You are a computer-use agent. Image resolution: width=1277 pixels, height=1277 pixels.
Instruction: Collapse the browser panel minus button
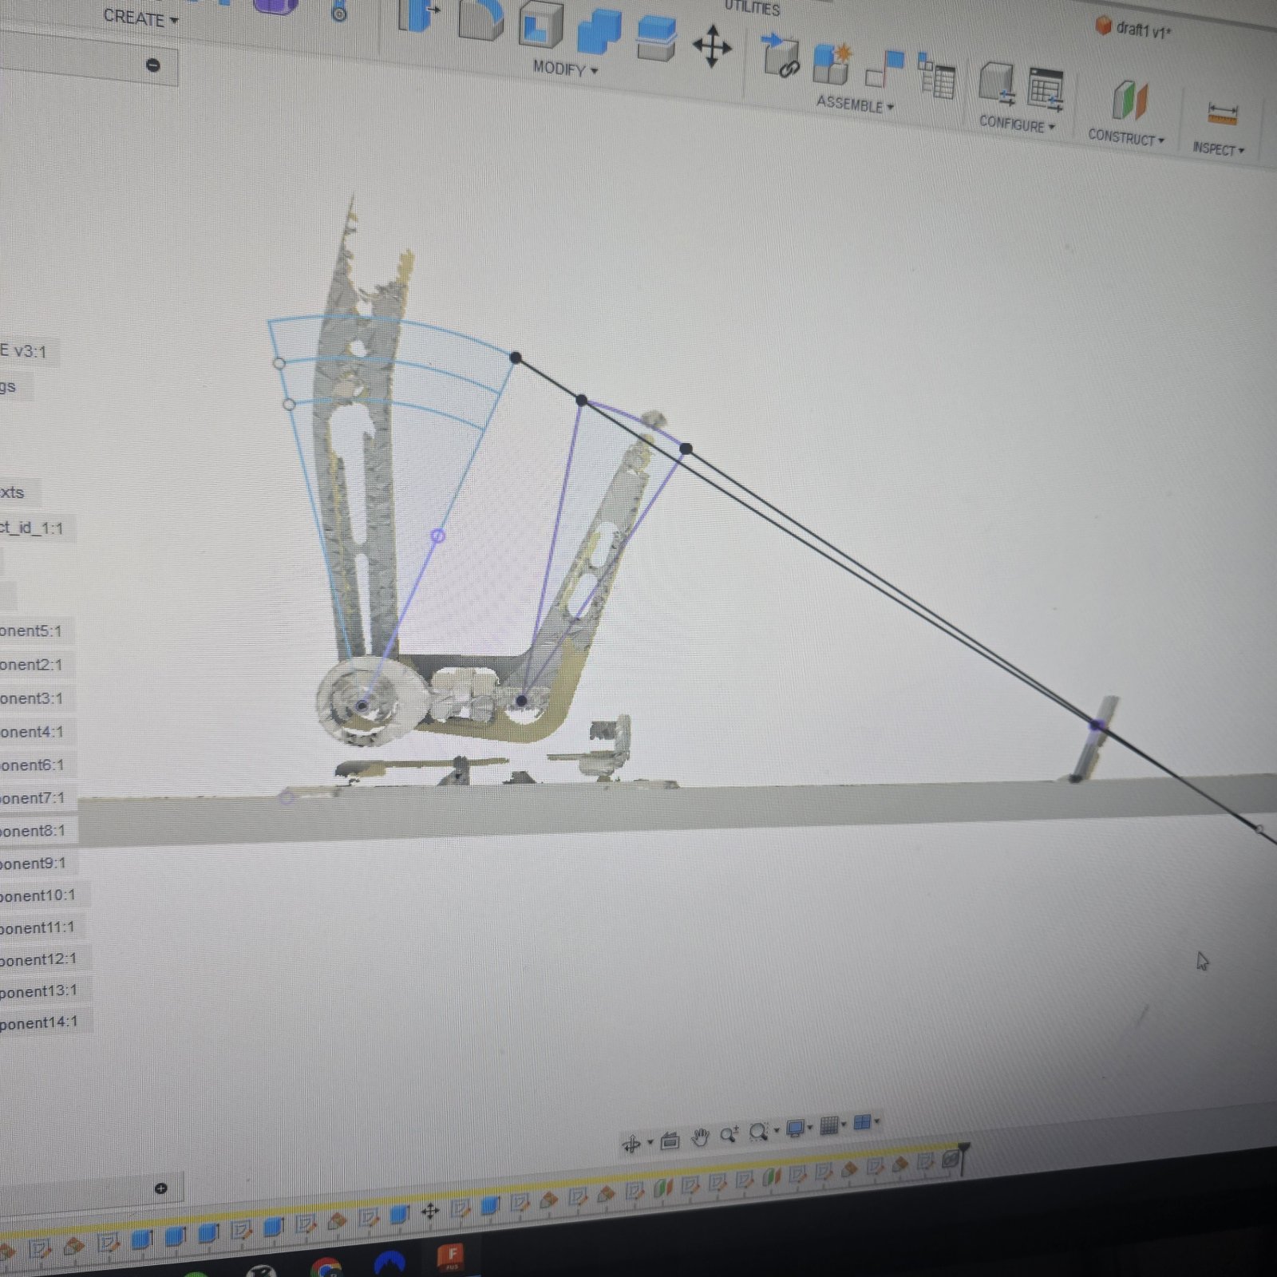[x=153, y=65]
